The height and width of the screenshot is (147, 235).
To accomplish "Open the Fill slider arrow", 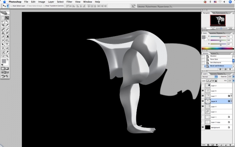I will pyautogui.click(x=233, y=81).
